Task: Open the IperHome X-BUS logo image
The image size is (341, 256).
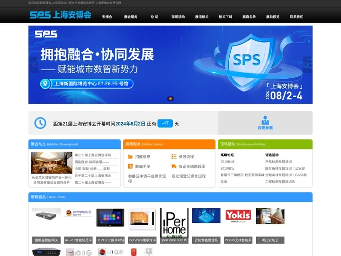Action: (x=174, y=223)
